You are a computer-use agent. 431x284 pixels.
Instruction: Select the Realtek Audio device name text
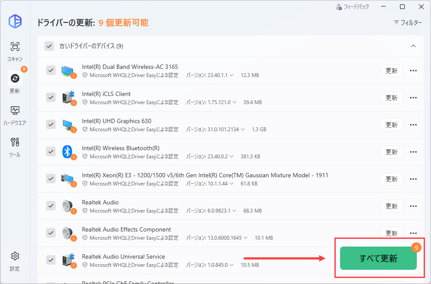(100, 203)
